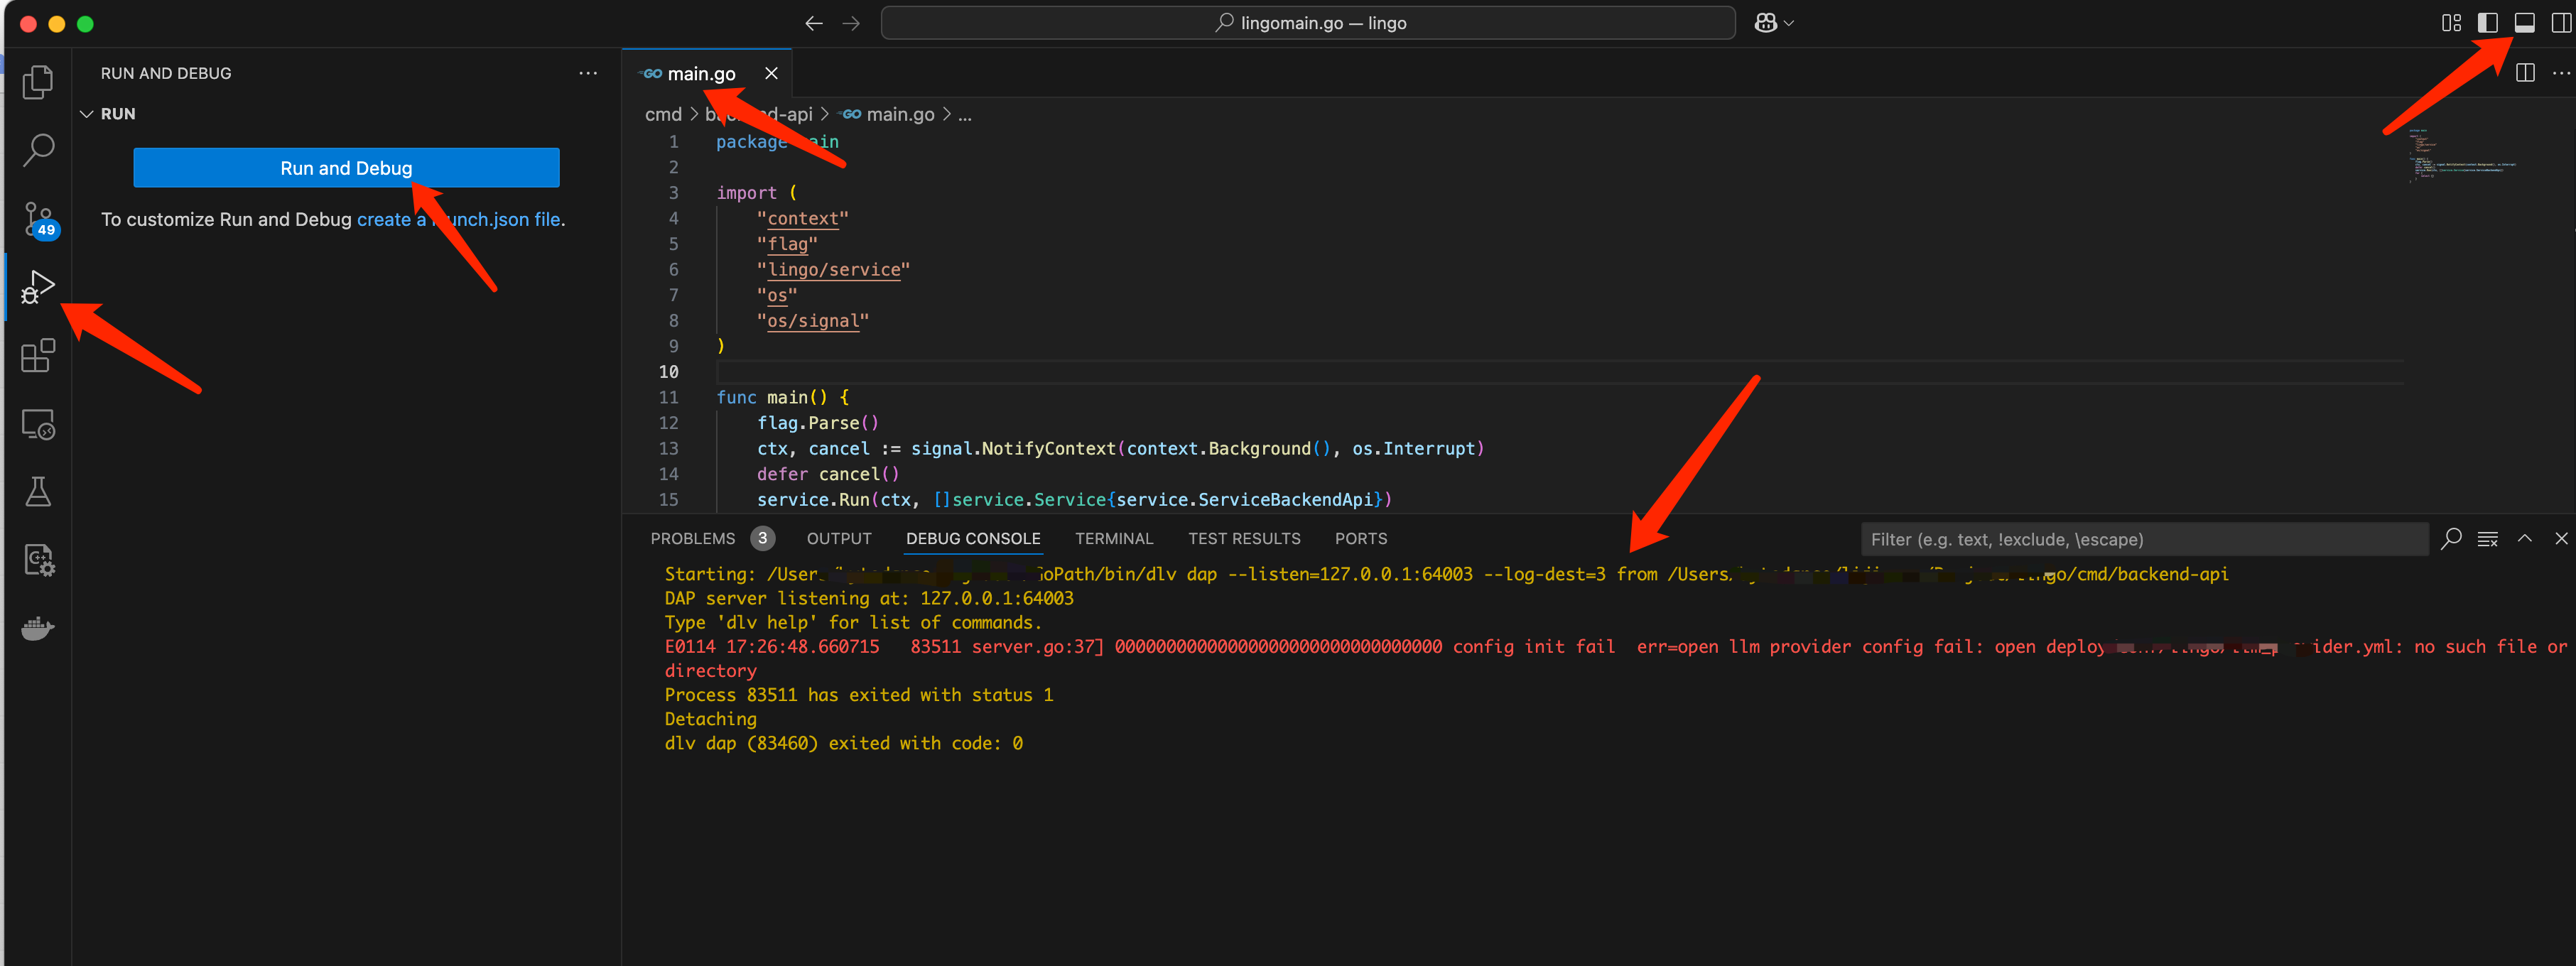The height and width of the screenshot is (966, 2576).
Task: Click the defer cancel() line
Action: 827,474
